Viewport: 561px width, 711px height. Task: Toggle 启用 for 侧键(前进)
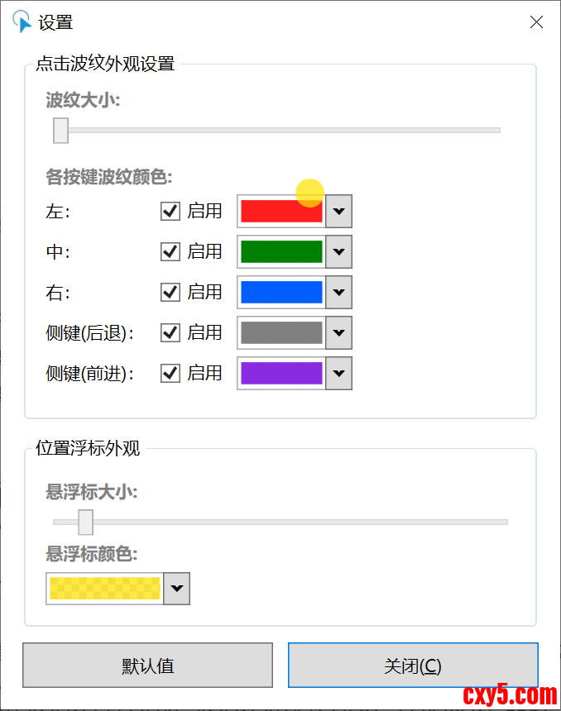coord(170,373)
